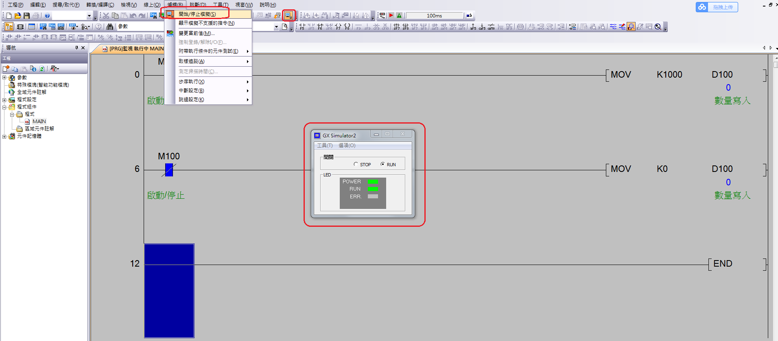This screenshot has height=341, width=778.
Task: Select the RUN radio button
Action: click(382, 164)
